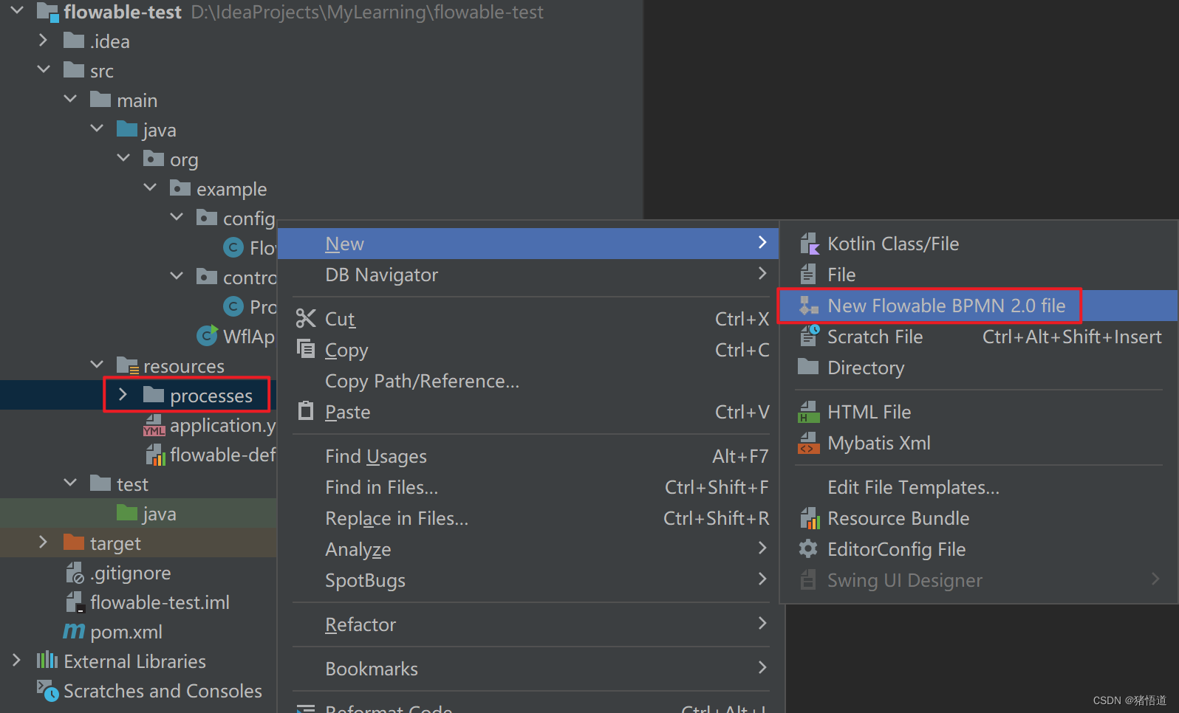Collapse the example package arrow
The height and width of the screenshot is (713, 1179).
150,187
